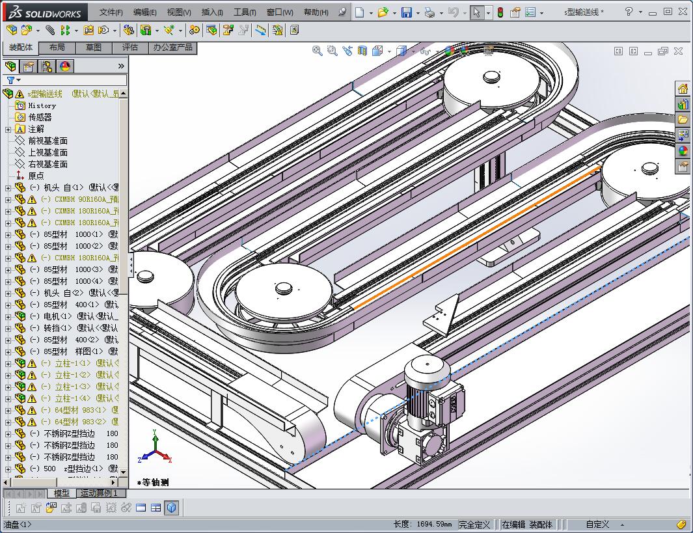The height and width of the screenshot is (533, 693).
Task: Click the Print icon in the top toolbar
Action: [429, 12]
